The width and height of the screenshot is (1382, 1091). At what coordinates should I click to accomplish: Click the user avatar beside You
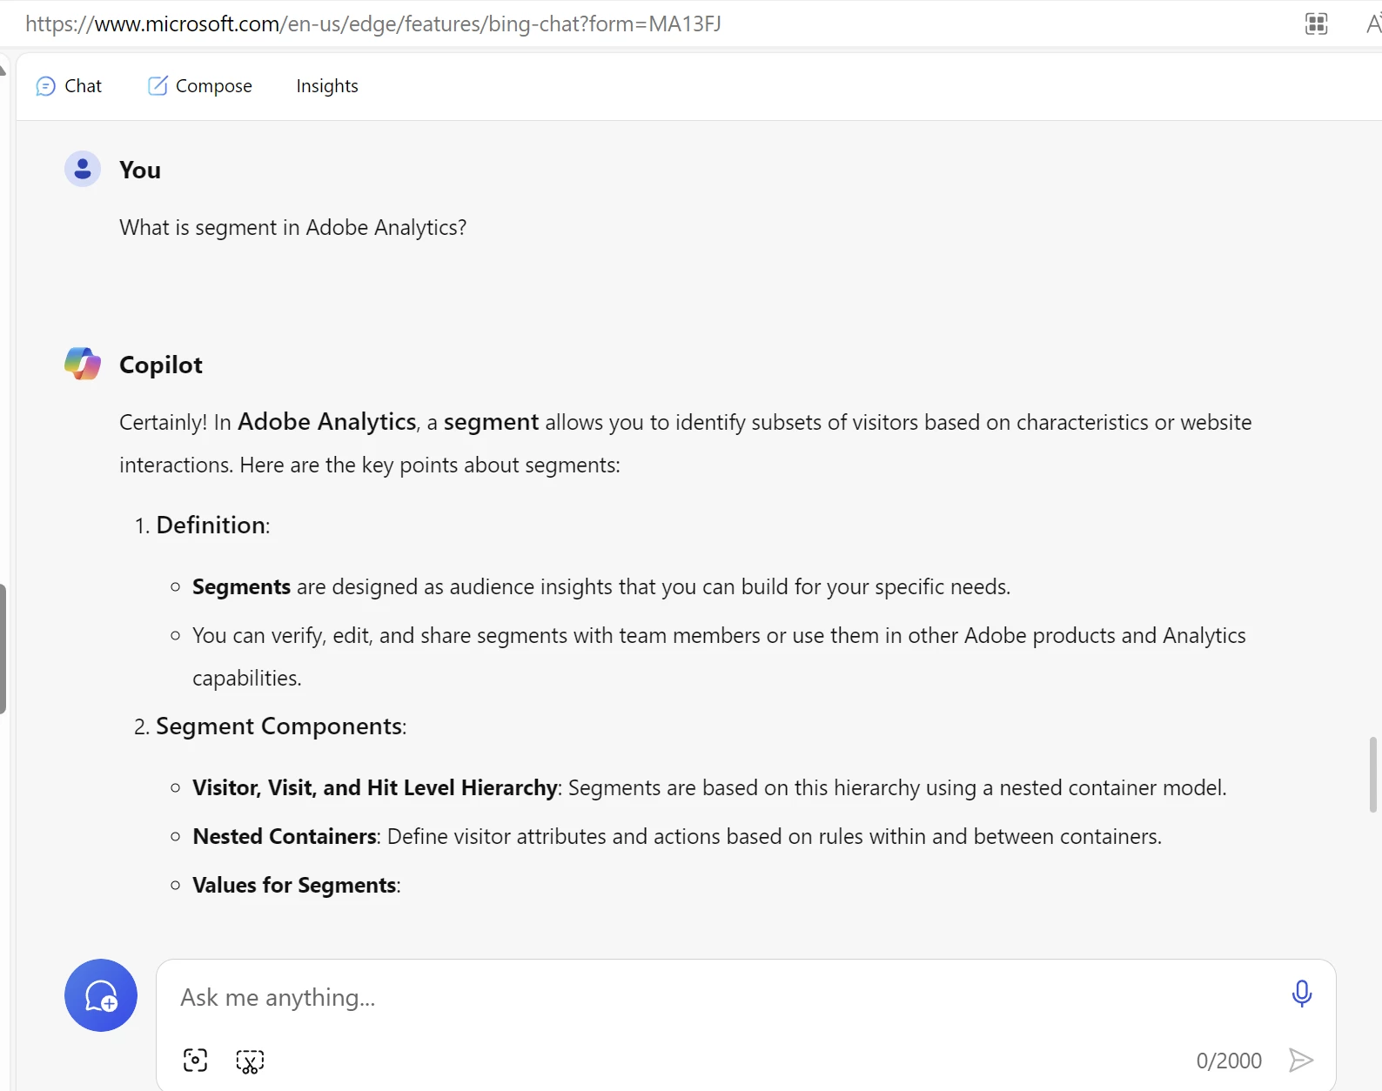click(83, 170)
